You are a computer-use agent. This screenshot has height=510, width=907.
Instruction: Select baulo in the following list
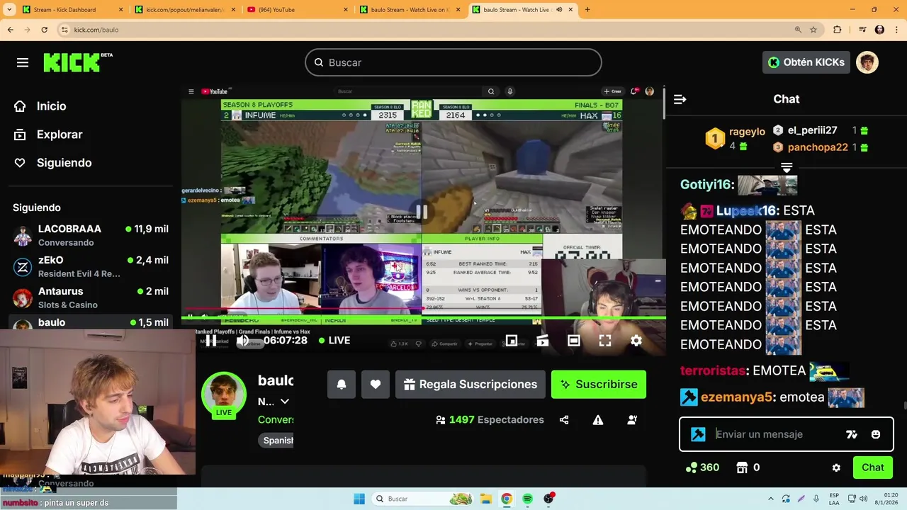pyautogui.click(x=91, y=322)
